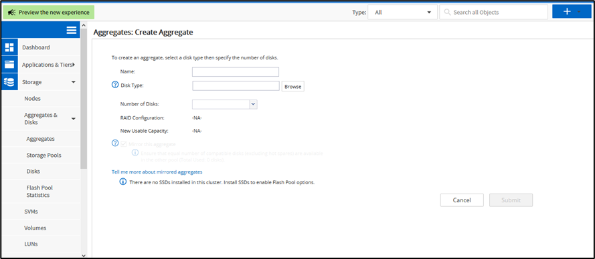The height and width of the screenshot is (259, 595).
Task: Collapse the Aggregates & Disks section
Action: coord(74,119)
